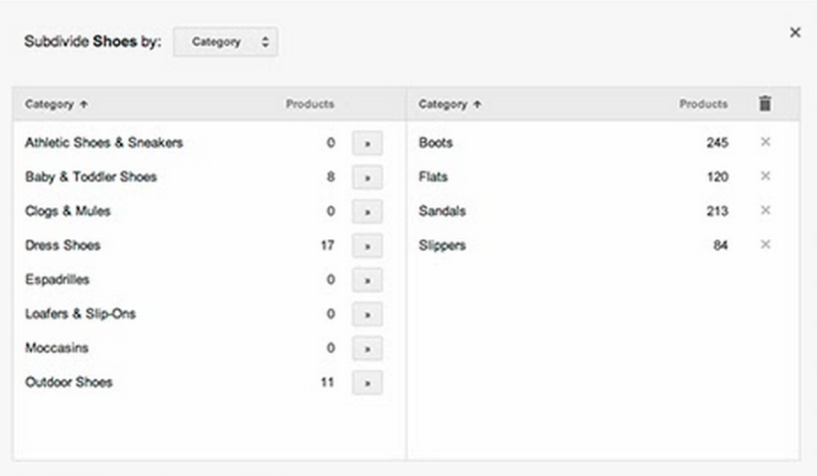This screenshot has height=476, width=817.
Task: Open the Subdivide by Category dropdown
Action: coord(225,42)
